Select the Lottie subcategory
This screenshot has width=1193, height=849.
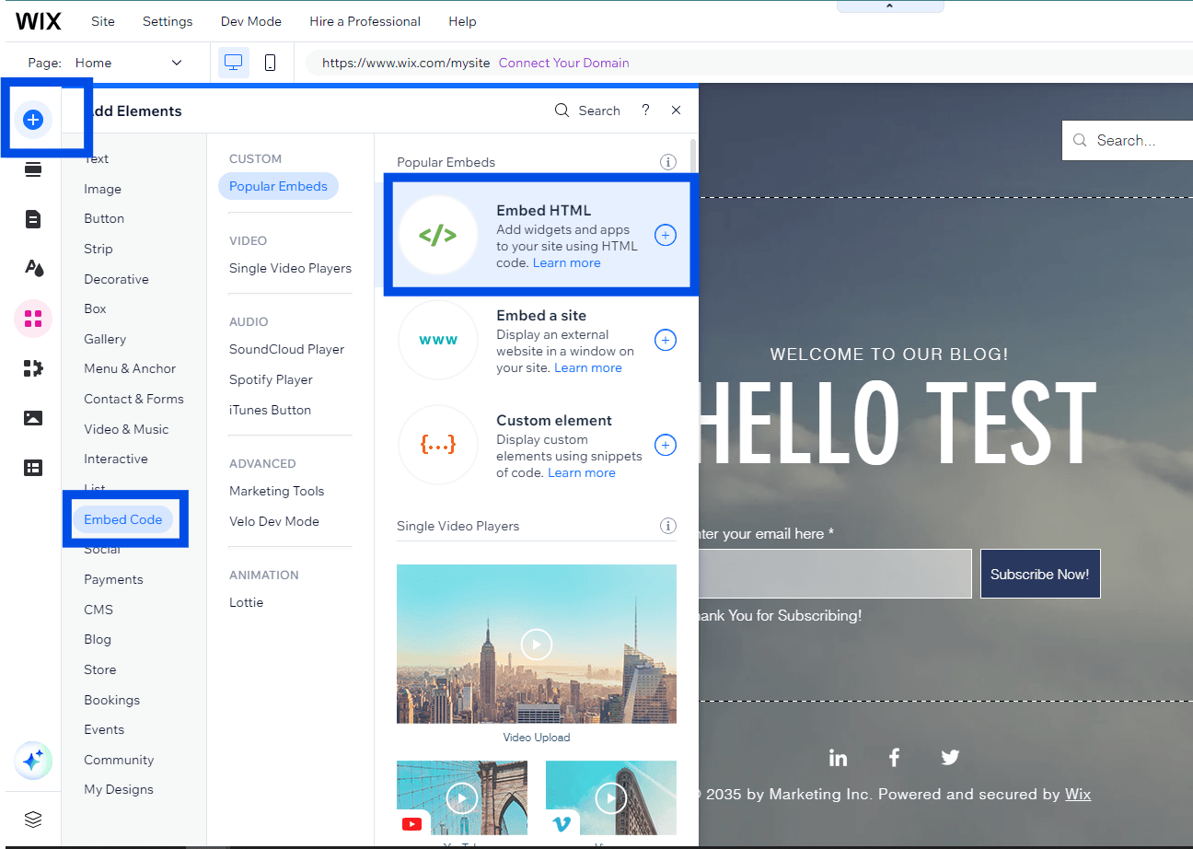(x=246, y=602)
